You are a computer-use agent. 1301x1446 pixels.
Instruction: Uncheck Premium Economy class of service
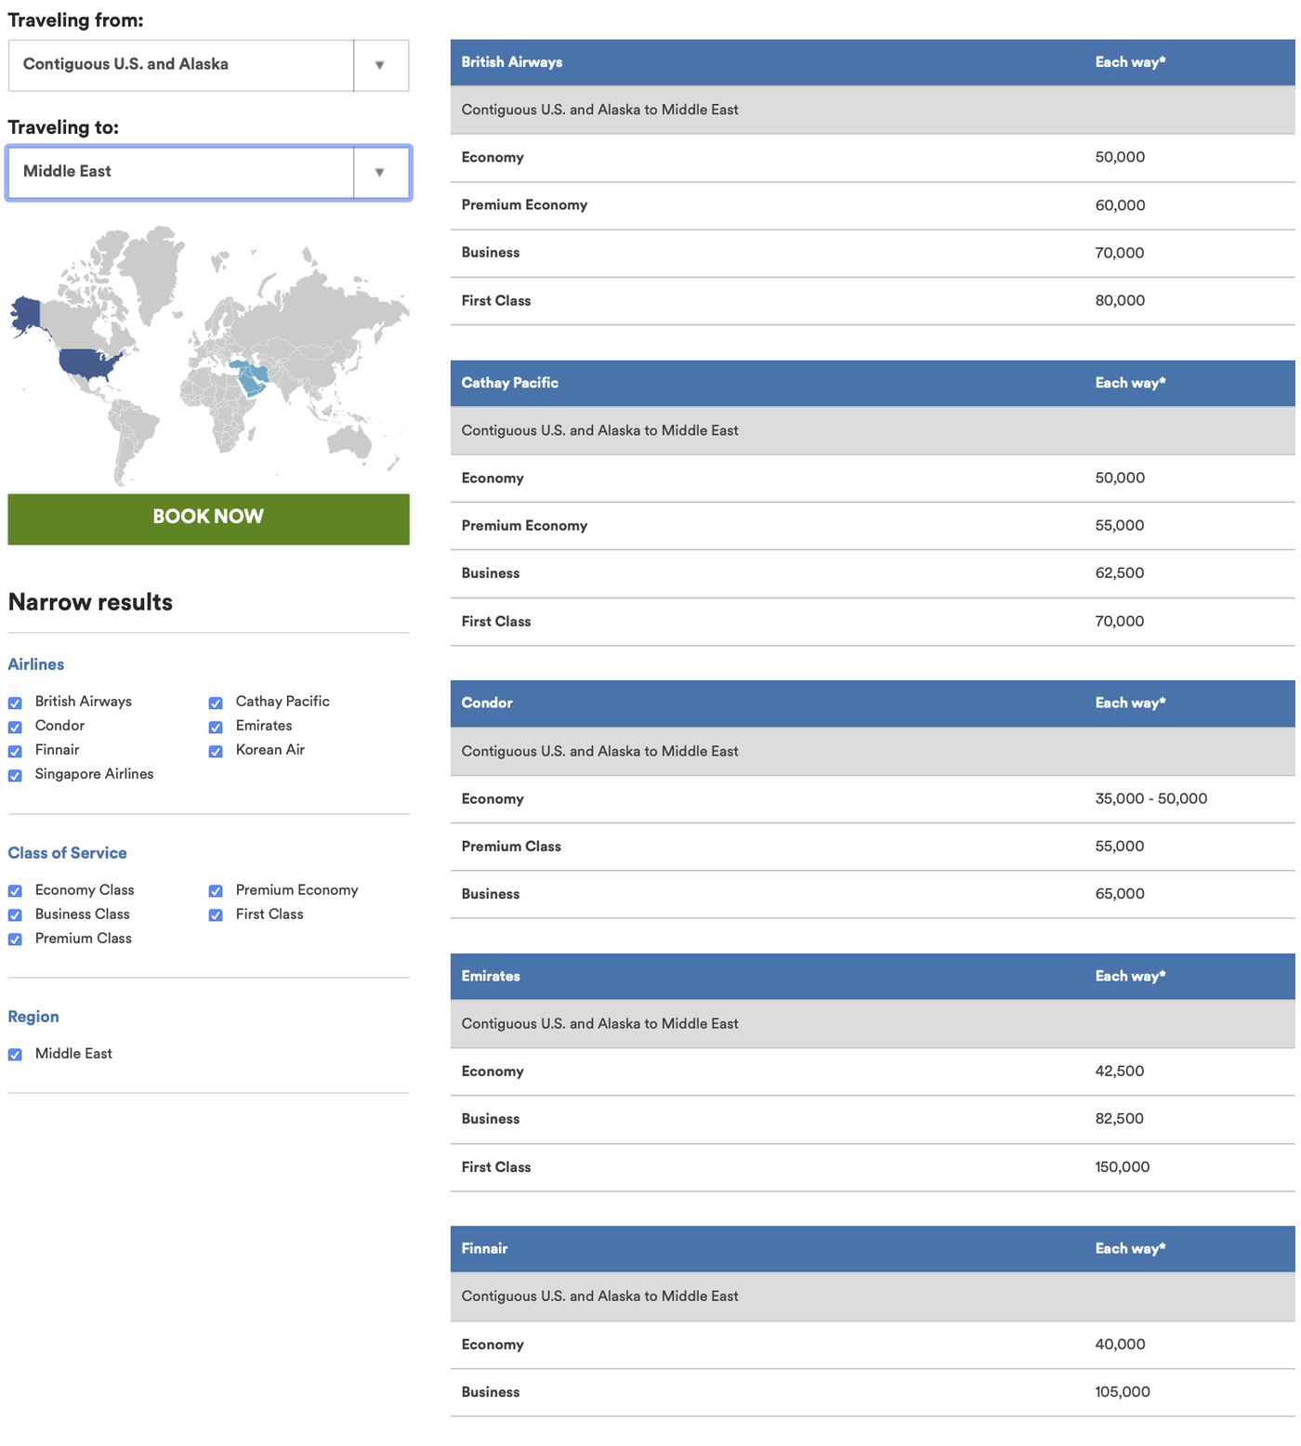216,891
